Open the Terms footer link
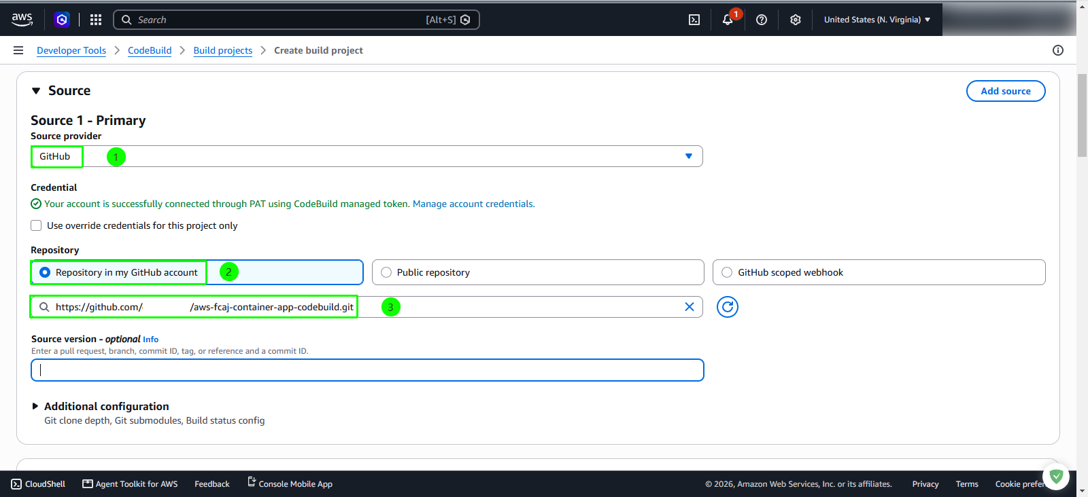 point(967,484)
